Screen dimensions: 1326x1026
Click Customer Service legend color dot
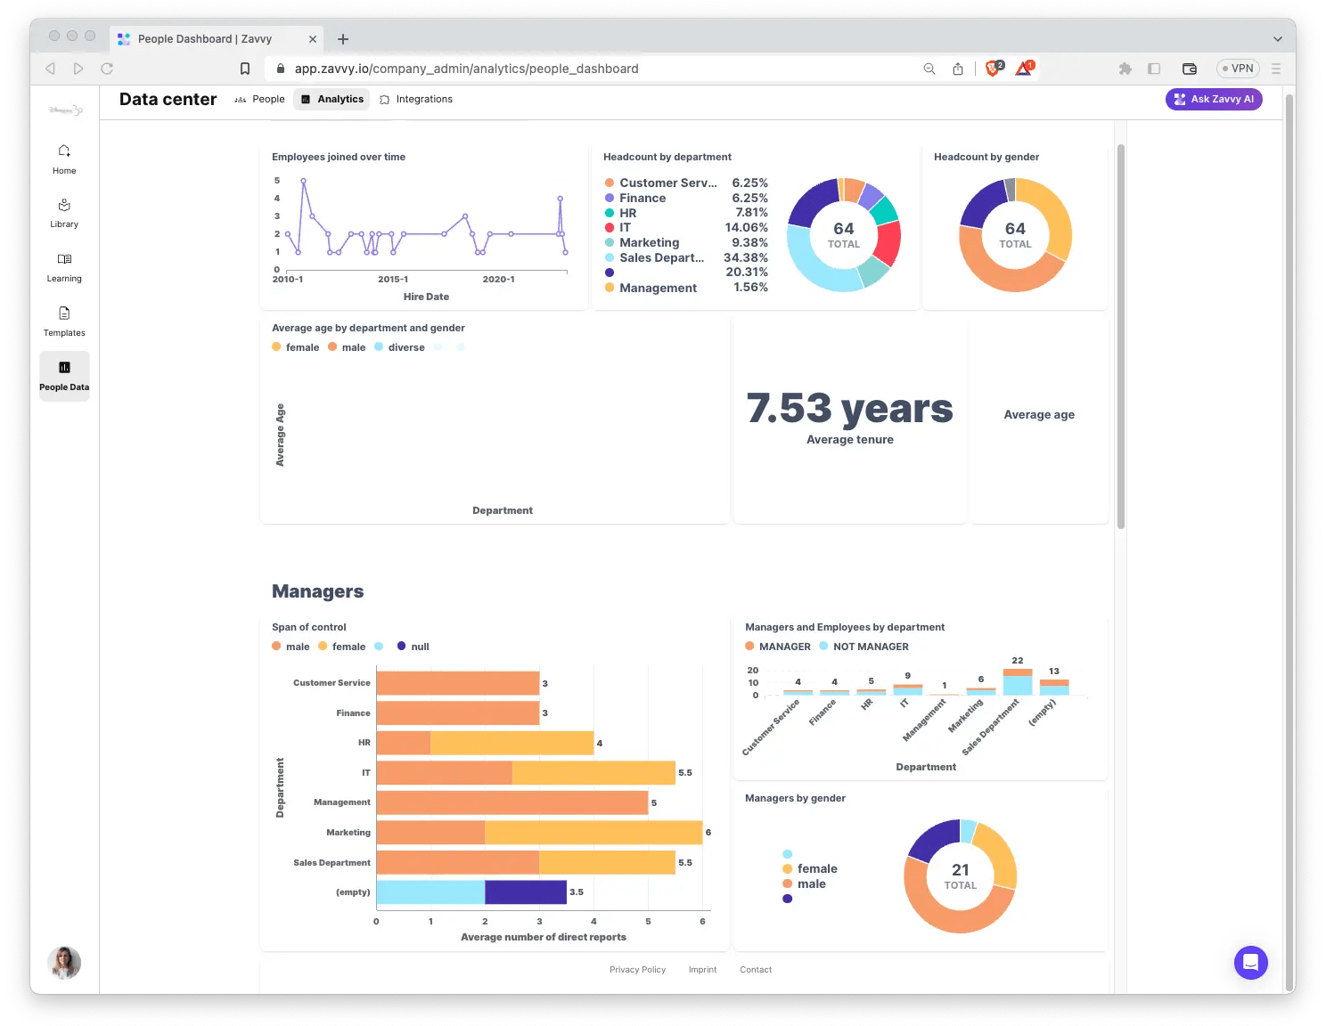610,183
